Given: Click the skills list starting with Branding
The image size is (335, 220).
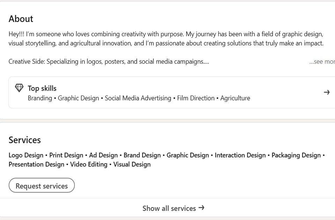Looking at the screenshot, I should click(139, 98).
